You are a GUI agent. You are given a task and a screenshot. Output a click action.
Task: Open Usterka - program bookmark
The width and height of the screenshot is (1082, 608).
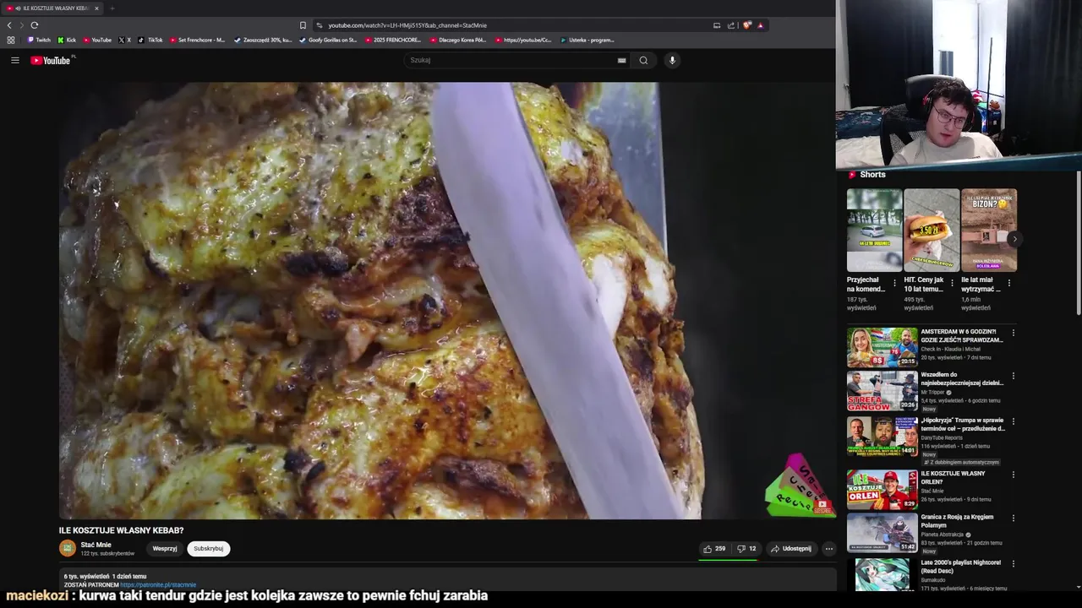click(x=587, y=40)
